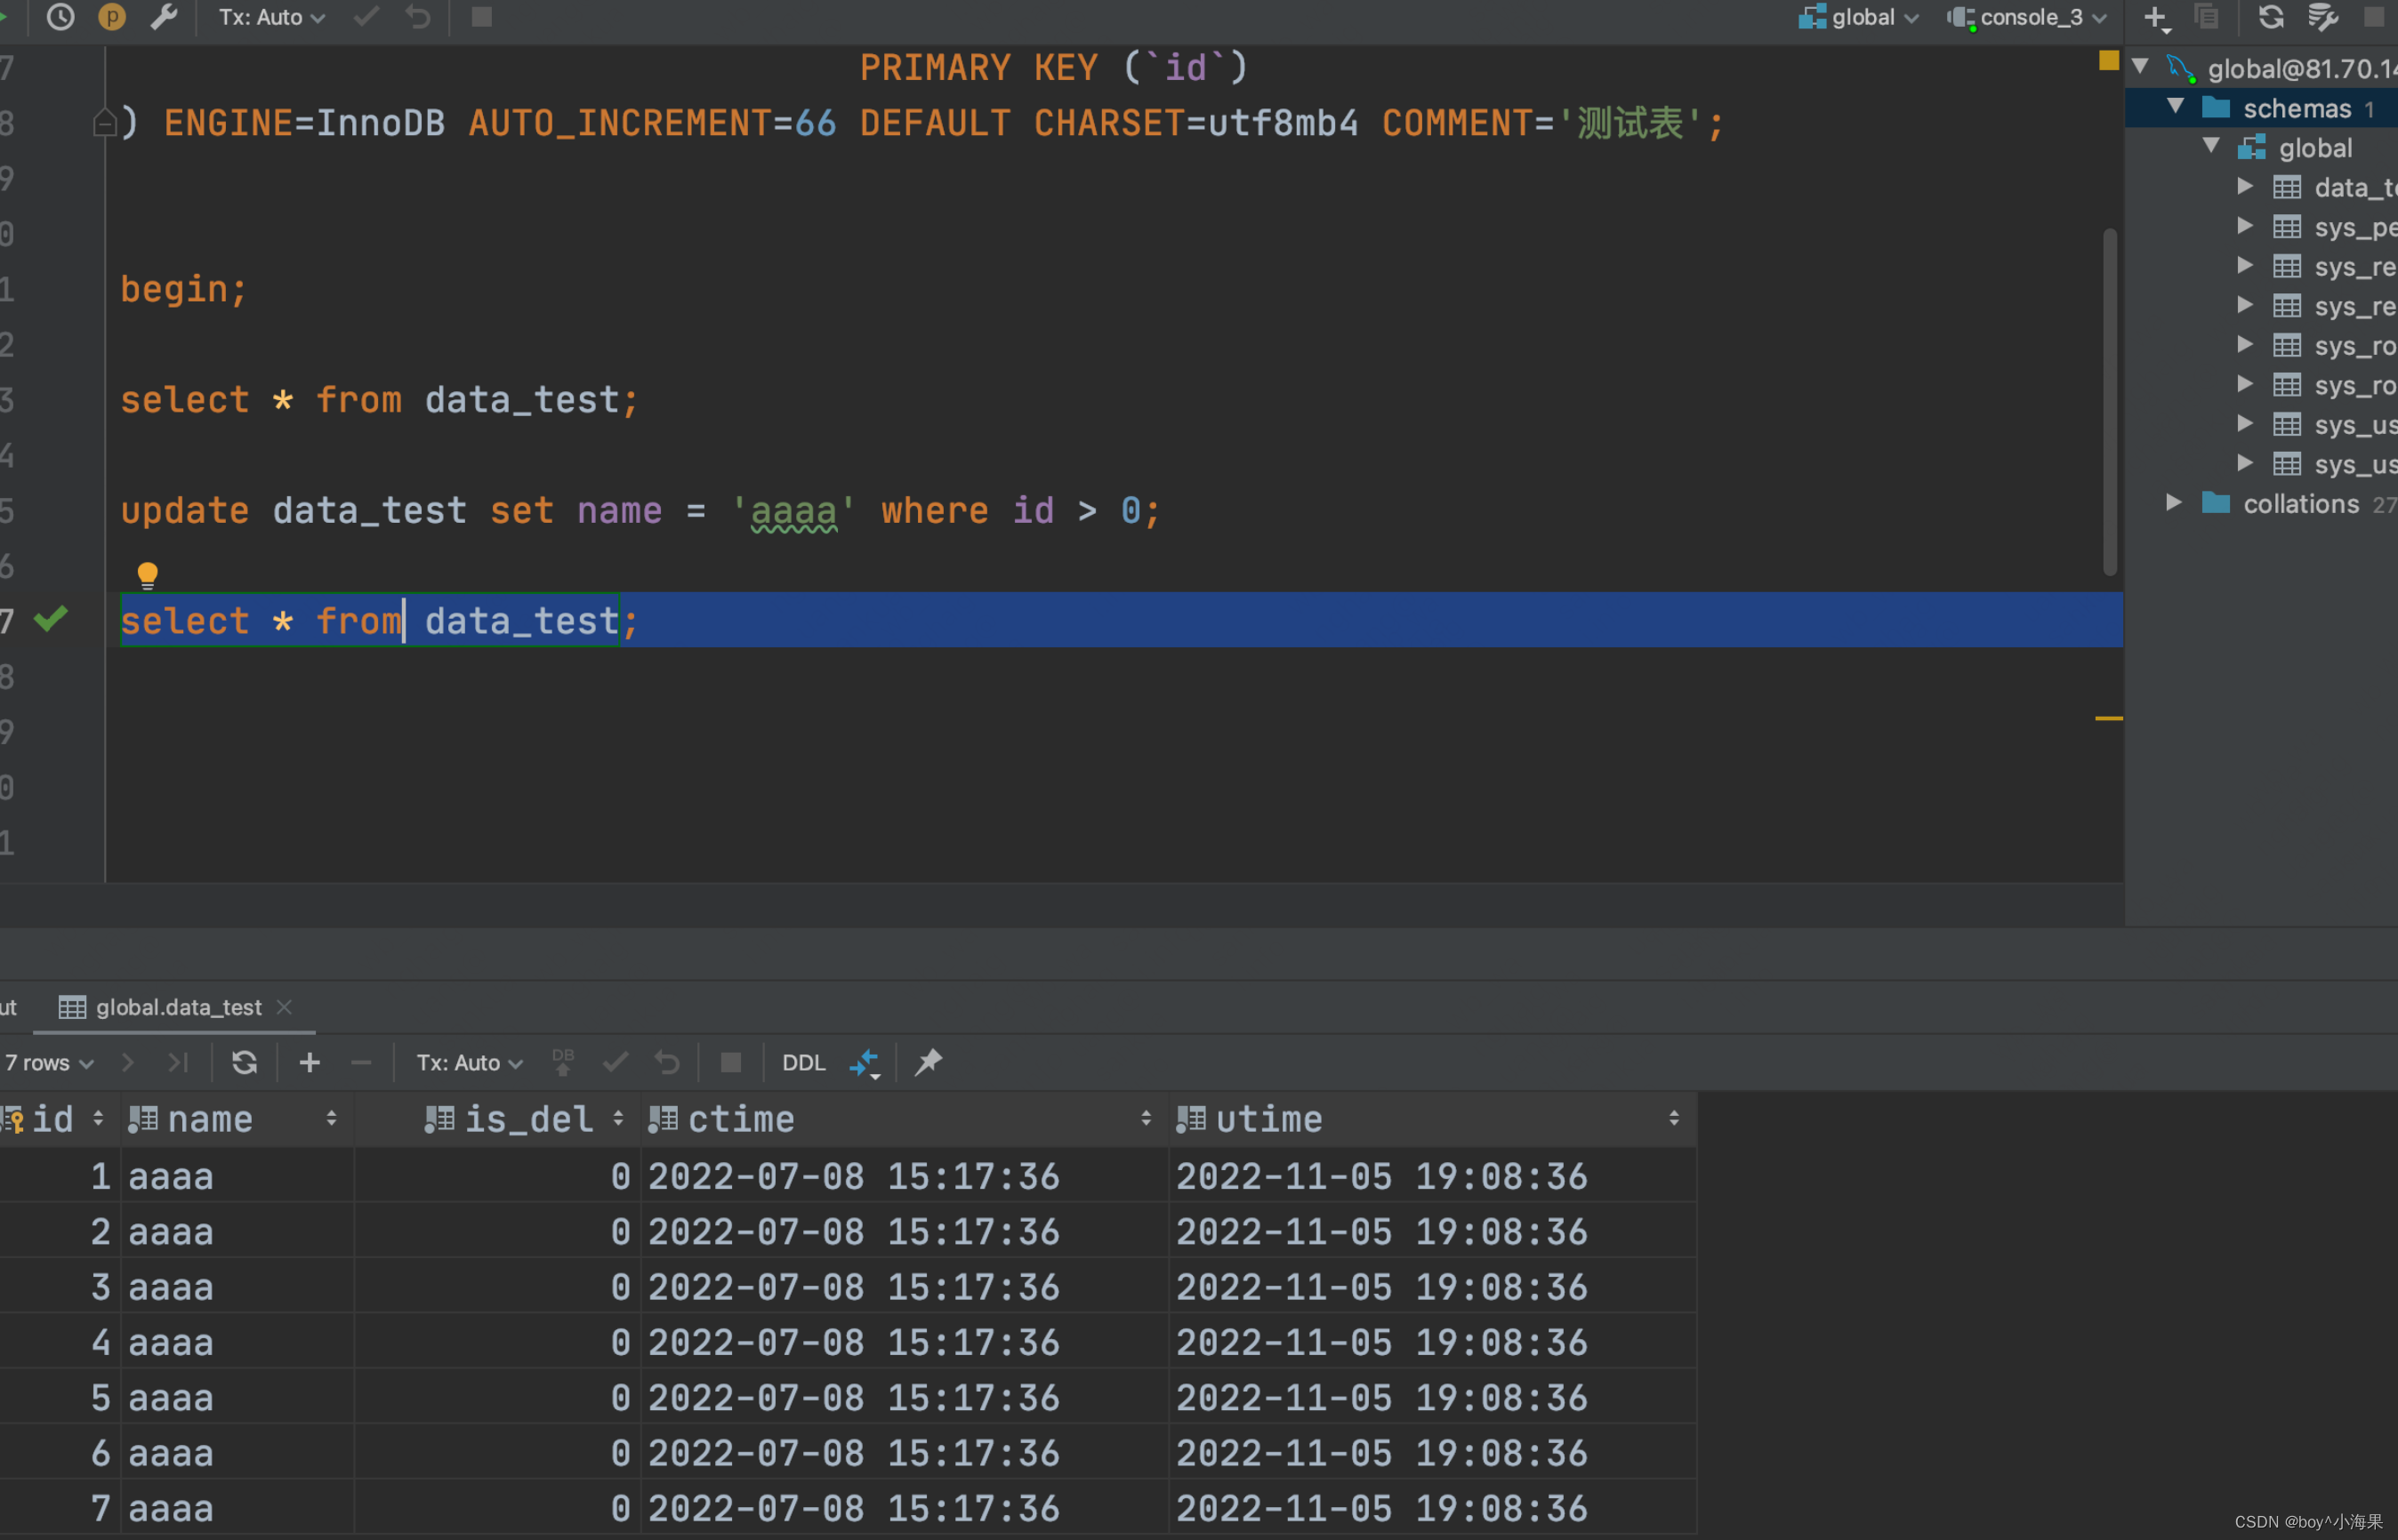Click the wrench settings icon
The width and height of the screenshot is (2398, 1540).
coord(163,17)
